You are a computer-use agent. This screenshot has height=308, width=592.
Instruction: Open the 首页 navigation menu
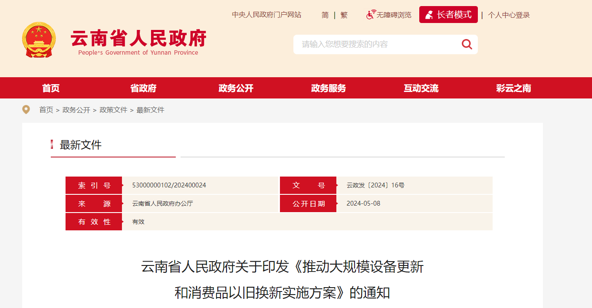(51, 88)
